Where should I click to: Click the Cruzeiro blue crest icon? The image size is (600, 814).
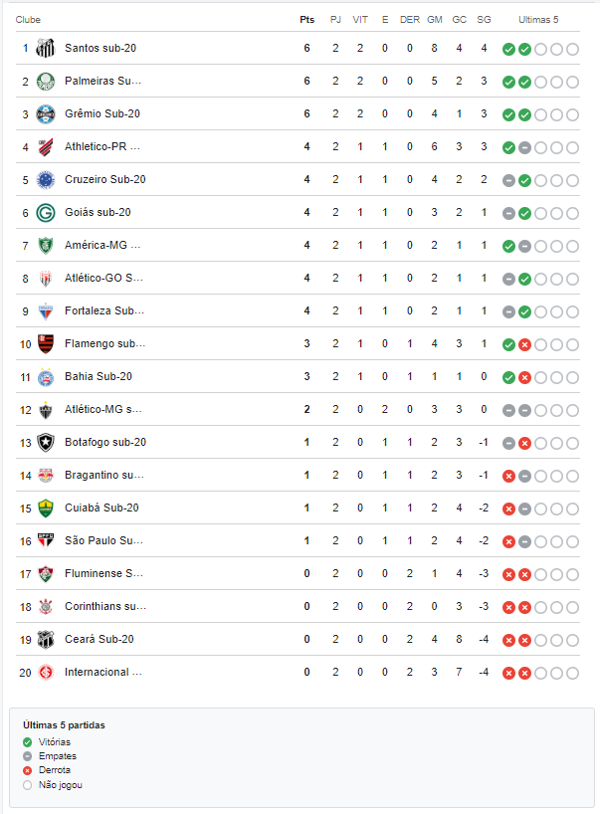tap(46, 180)
